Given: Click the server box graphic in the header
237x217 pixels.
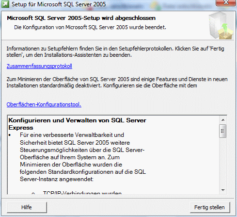Looking at the screenshot, I should (221, 26).
